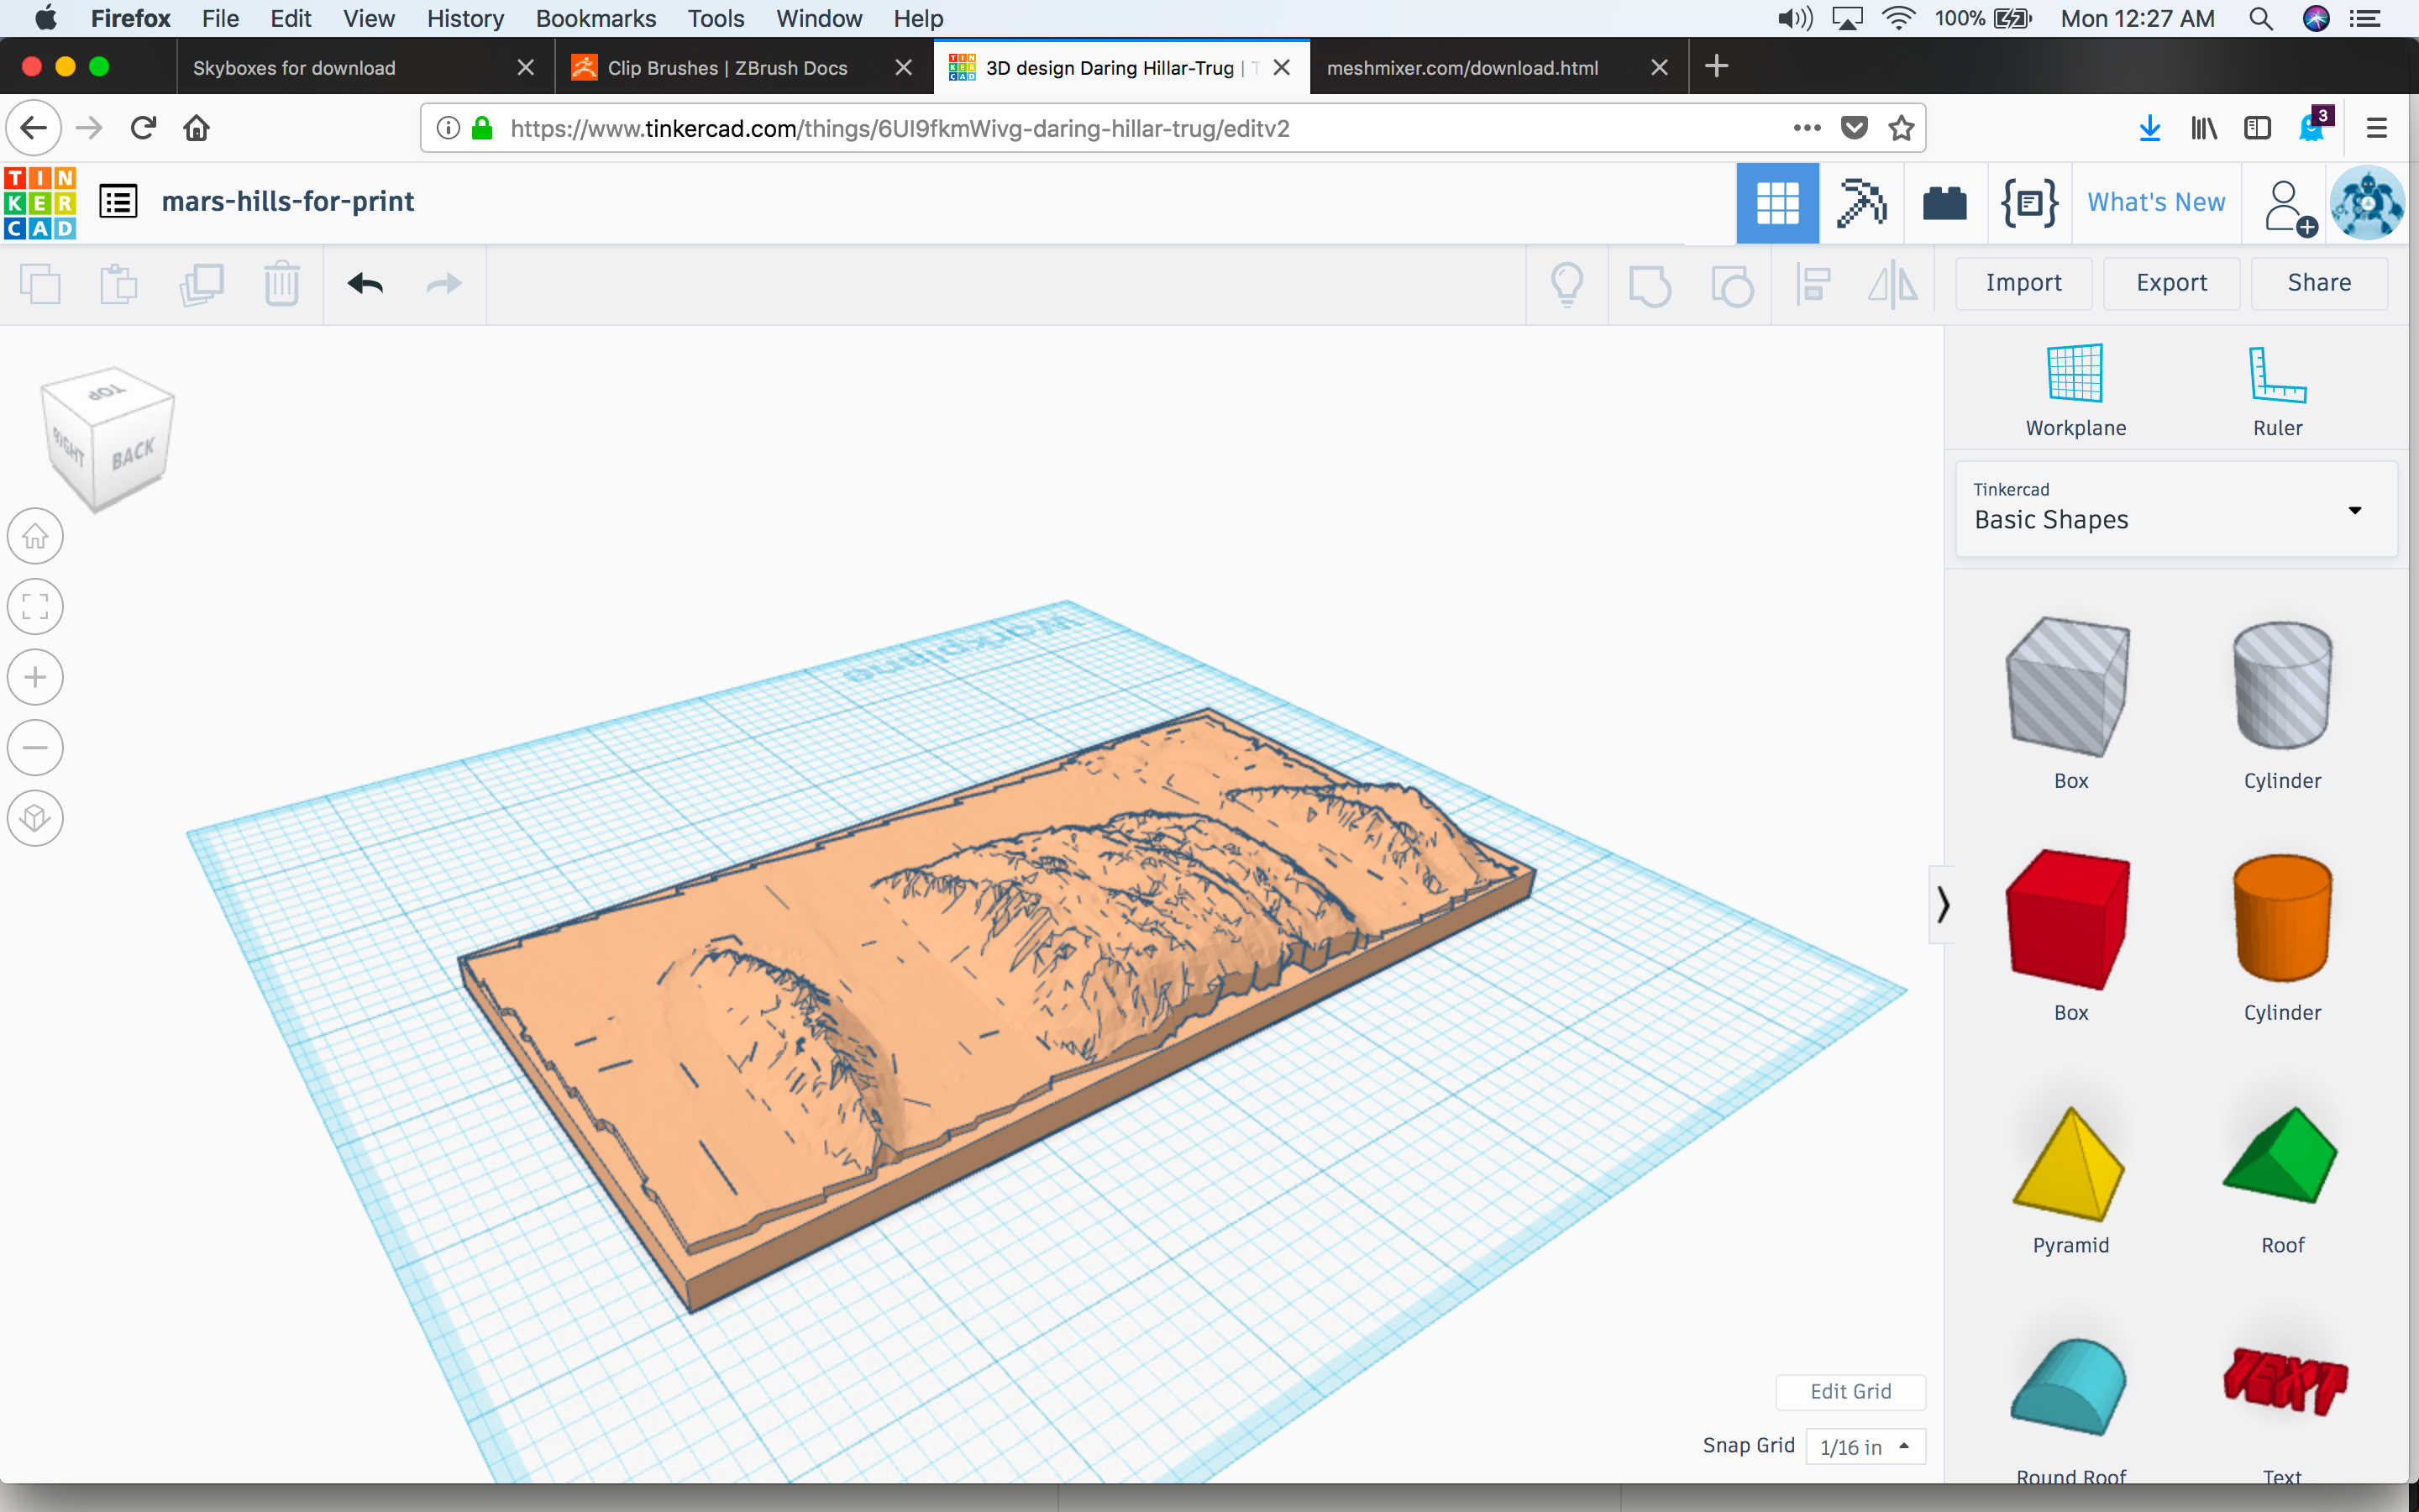Click the undo arrow
Viewport: 2419px width, 1512px height.
click(x=365, y=284)
